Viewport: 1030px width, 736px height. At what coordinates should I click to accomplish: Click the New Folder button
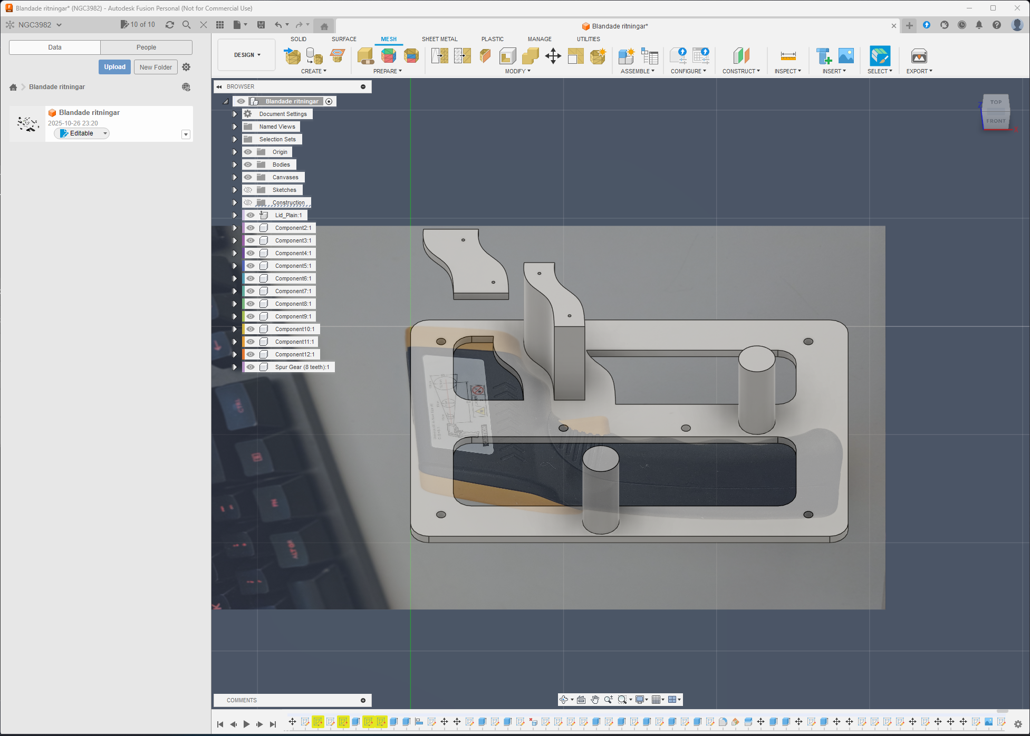tap(156, 67)
